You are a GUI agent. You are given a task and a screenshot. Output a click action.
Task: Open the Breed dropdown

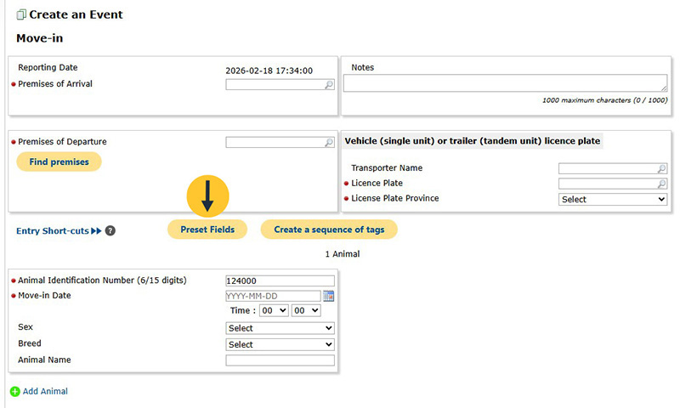tap(280, 344)
